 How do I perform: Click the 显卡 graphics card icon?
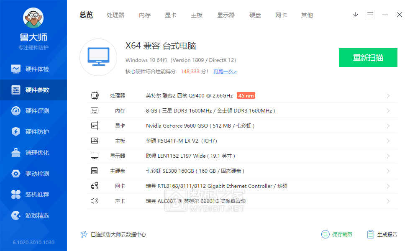click(95, 126)
